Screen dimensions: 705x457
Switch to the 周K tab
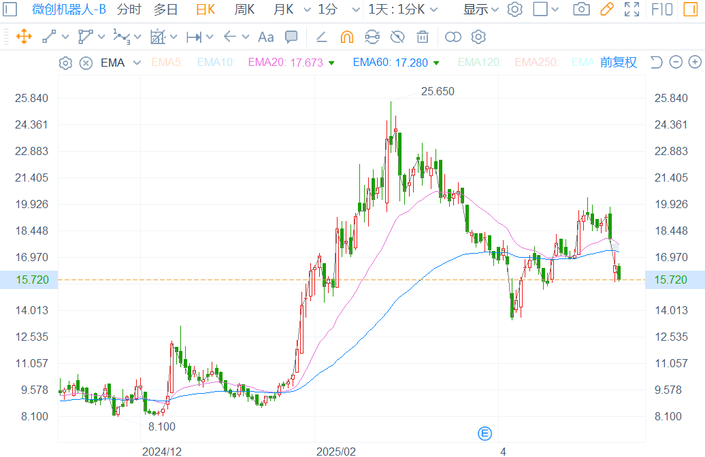[244, 10]
